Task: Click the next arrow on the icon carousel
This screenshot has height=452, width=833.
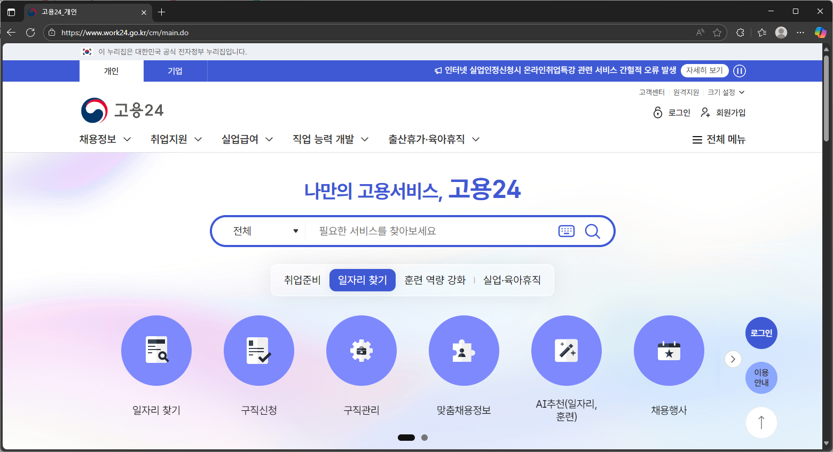Action: [733, 359]
